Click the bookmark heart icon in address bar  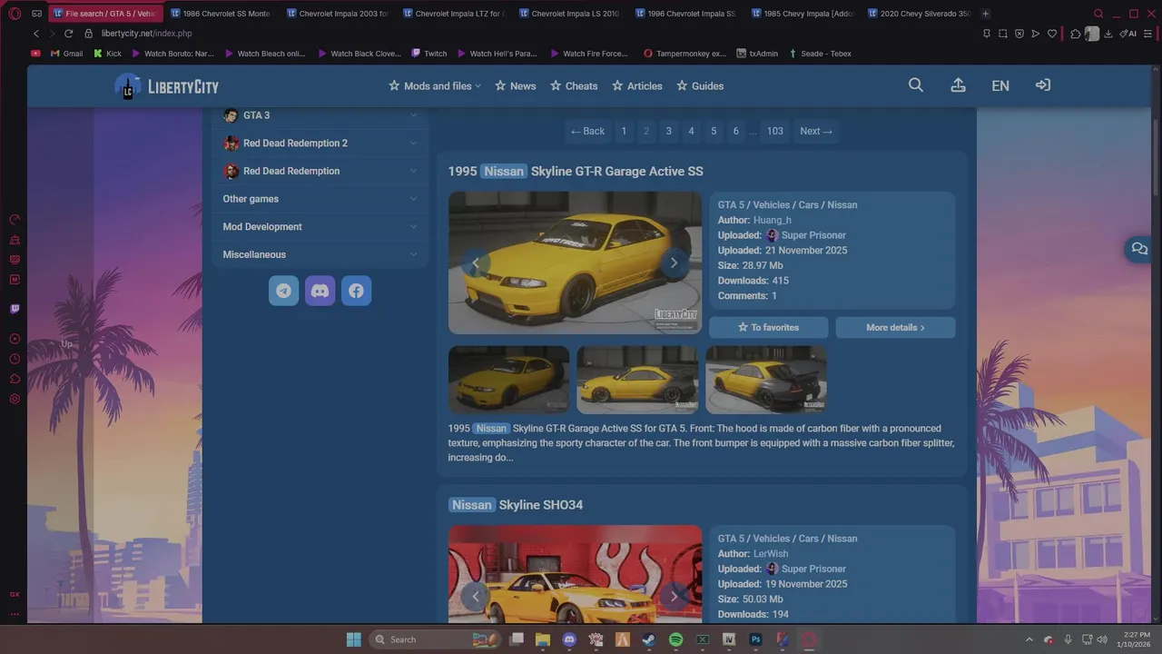pyautogui.click(x=1052, y=34)
